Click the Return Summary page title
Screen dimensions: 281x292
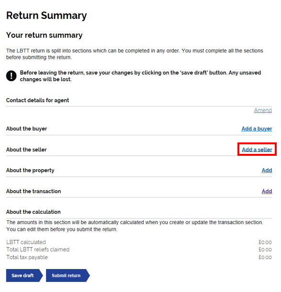(46, 15)
